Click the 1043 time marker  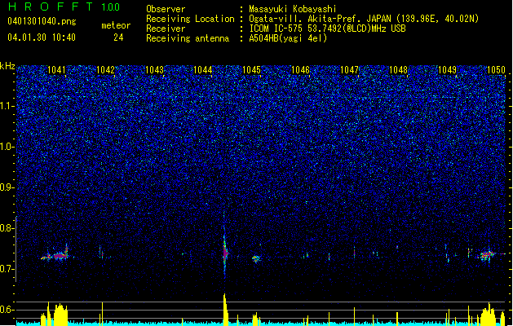(154, 69)
